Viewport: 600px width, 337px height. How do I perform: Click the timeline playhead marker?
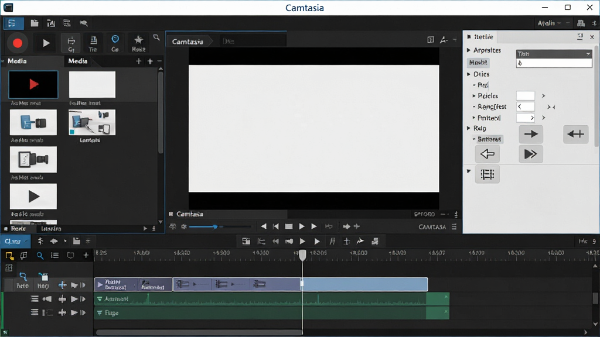pos(302,255)
